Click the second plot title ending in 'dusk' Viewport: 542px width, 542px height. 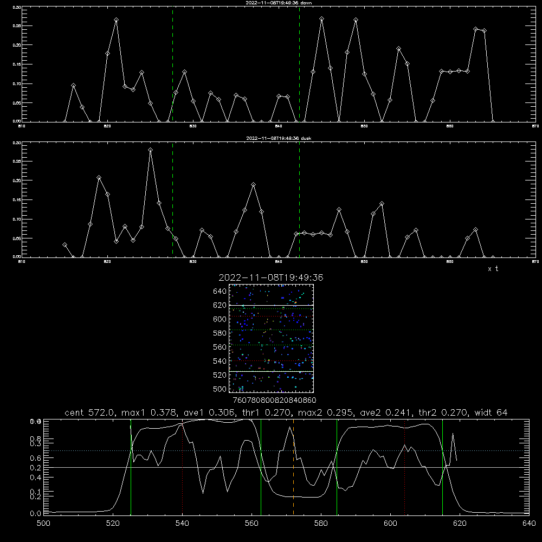(279, 138)
